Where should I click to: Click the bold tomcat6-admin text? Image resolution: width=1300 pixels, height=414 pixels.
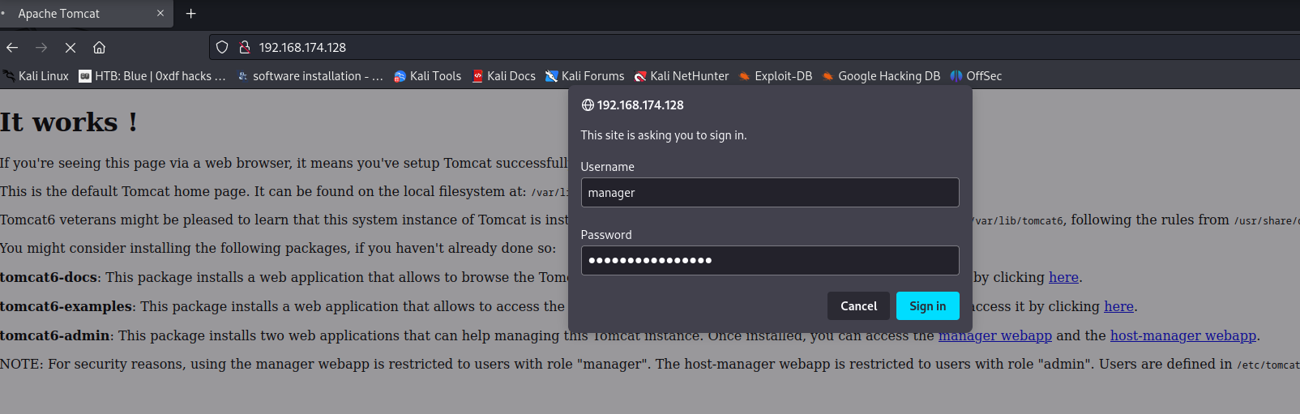click(x=55, y=335)
